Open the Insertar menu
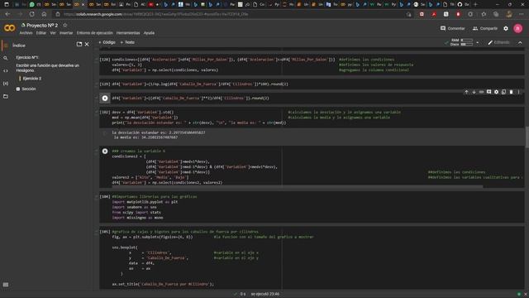Viewport: 529px width, 298px height. 66,33
